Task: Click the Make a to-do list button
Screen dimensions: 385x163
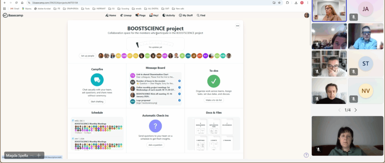Action: (x=214, y=100)
